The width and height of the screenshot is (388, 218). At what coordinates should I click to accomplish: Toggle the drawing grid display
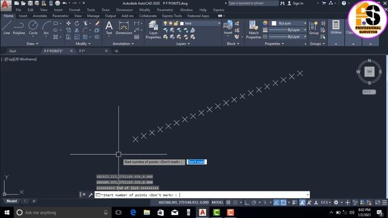click(228, 202)
